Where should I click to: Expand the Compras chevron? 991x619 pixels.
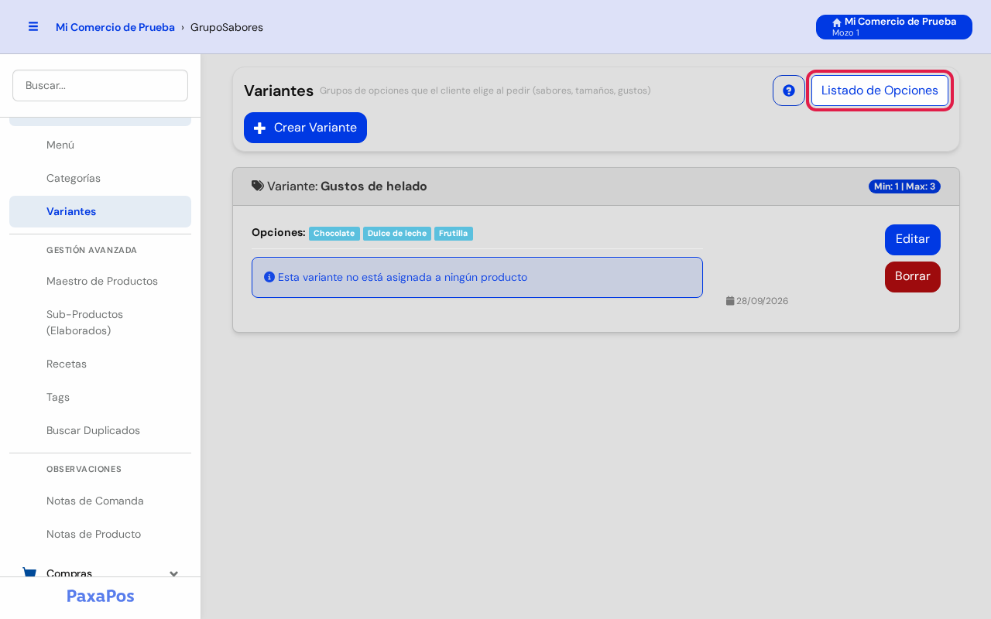tap(174, 573)
